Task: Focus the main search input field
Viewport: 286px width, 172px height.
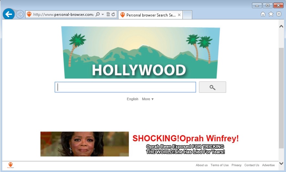Action: pyautogui.click(x=125, y=87)
